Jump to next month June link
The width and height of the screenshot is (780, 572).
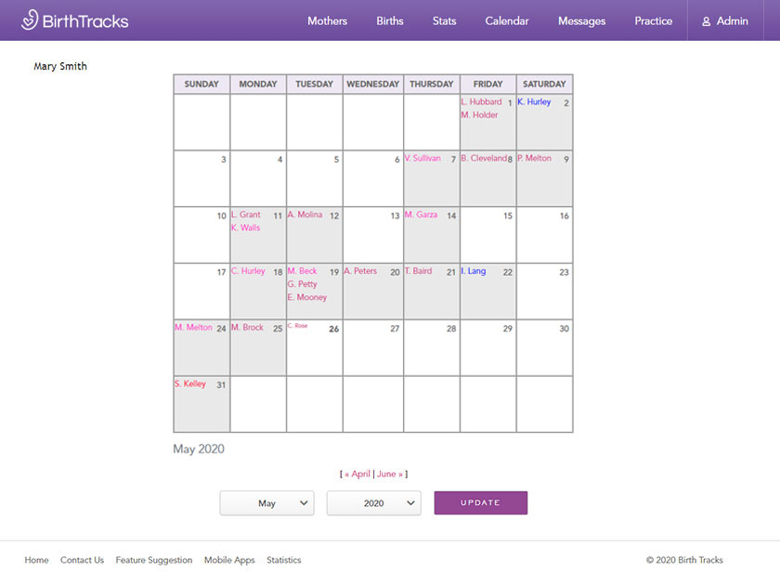pyautogui.click(x=387, y=474)
